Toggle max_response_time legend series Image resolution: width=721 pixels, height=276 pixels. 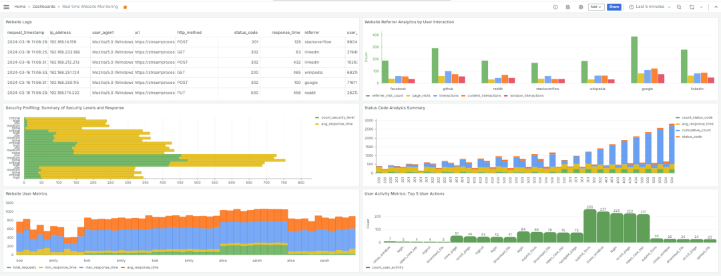97,267
